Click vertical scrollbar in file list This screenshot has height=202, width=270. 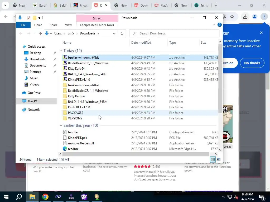(x=220, y=78)
